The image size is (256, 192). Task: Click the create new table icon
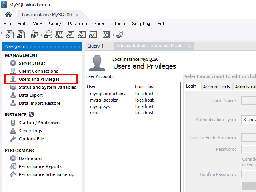coord(59,35)
